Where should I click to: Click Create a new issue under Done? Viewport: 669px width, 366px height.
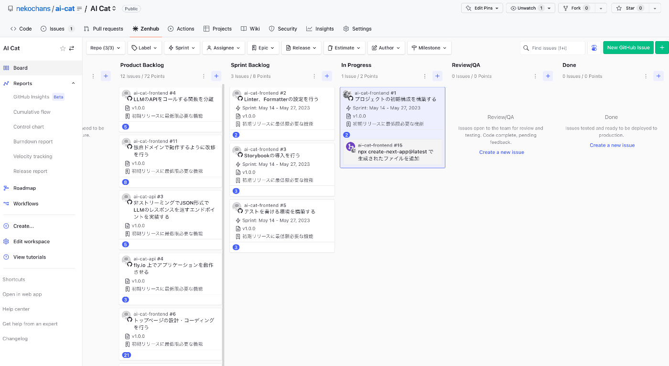coord(612,145)
